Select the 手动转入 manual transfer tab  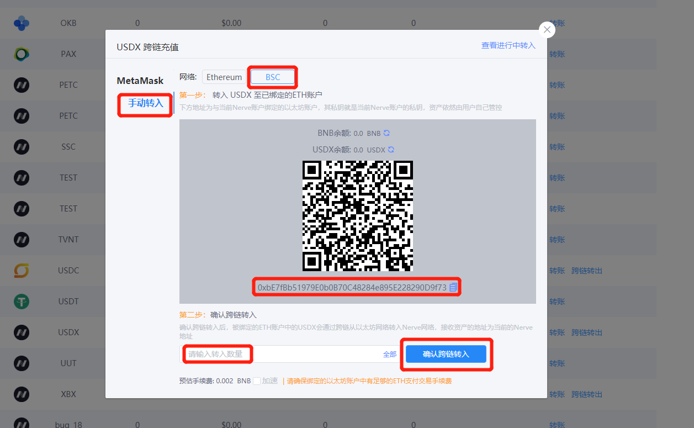pos(146,103)
